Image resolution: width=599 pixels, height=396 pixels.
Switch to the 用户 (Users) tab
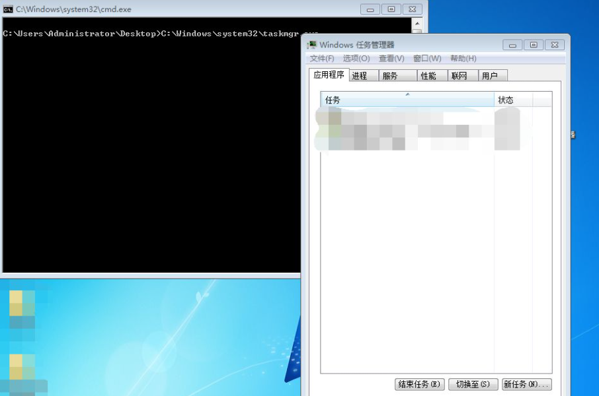[492, 75]
